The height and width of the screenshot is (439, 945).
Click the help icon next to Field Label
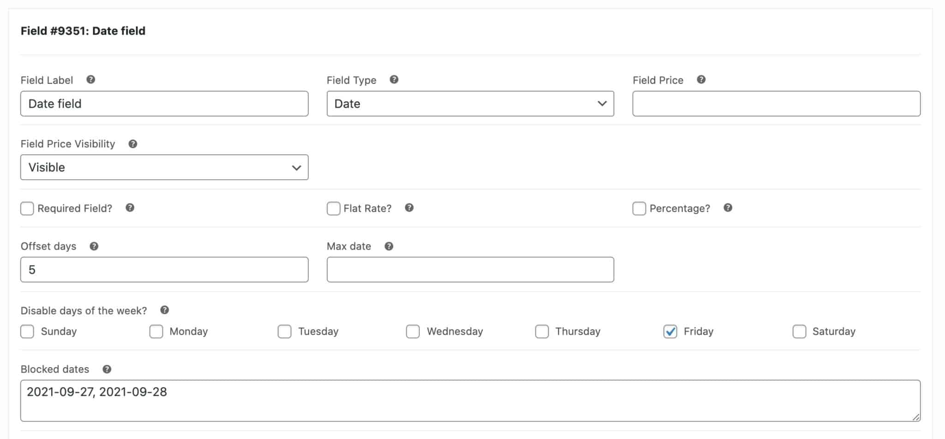coord(91,80)
